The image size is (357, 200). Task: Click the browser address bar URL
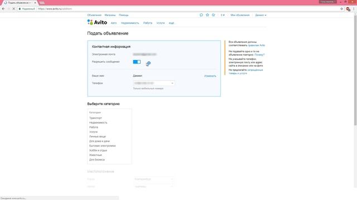pyautogui.click(x=55, y=9)
